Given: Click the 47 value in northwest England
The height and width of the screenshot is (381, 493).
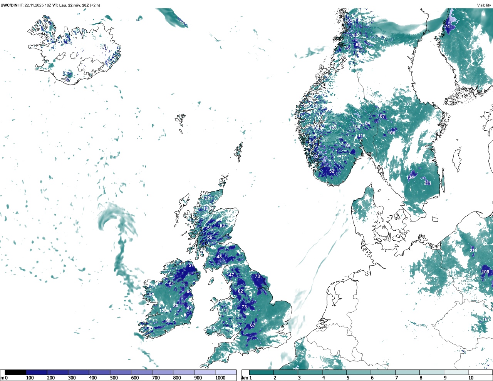Looking at the screenshot, I should pos(231,275).
